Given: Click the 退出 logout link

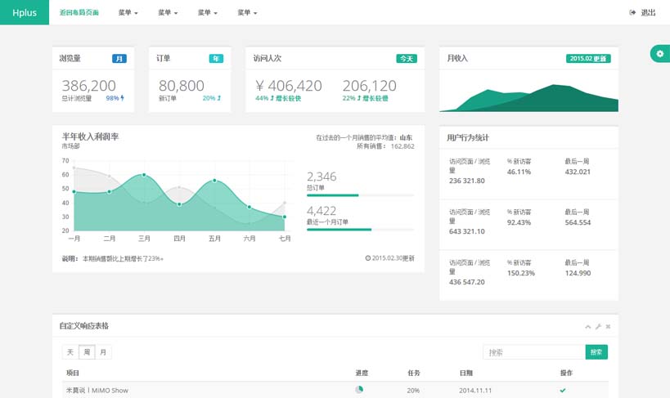Looking at the screenshot, I should pos(643,13).
